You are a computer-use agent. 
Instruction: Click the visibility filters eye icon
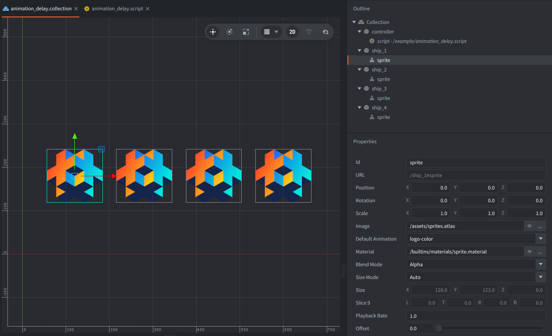click(x=326, y=32)
